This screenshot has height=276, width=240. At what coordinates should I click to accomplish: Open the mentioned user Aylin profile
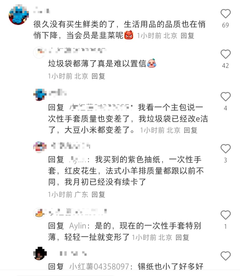(x=78, y=226)
